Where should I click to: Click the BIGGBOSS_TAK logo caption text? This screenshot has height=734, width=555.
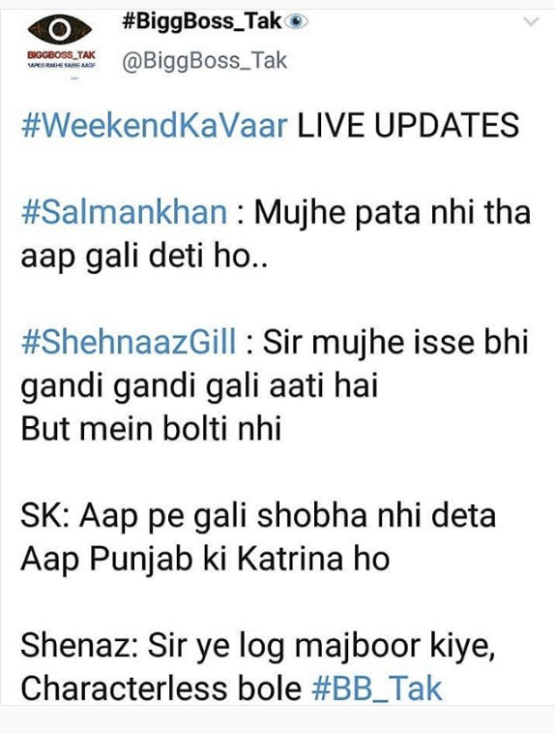[x=61, y=55]
